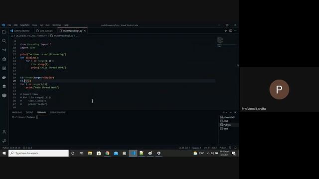Open Task View from the taskbar
This screenshot has height=179, width=319.
click(81, 153)
